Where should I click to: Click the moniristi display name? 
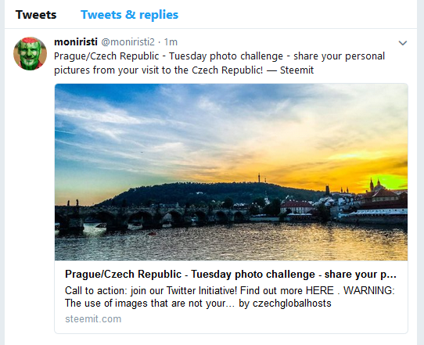pyautogui.click(x=76, y=42)
